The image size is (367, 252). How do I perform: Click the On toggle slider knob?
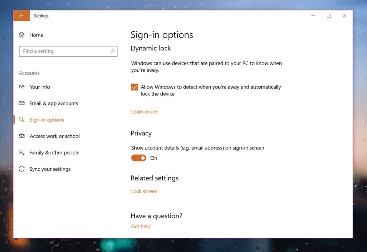[x=142, y=158]
